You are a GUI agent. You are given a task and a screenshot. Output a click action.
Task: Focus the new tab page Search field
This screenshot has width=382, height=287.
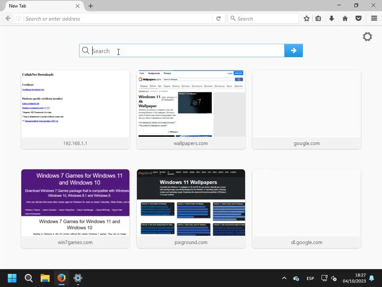[182, 50]
